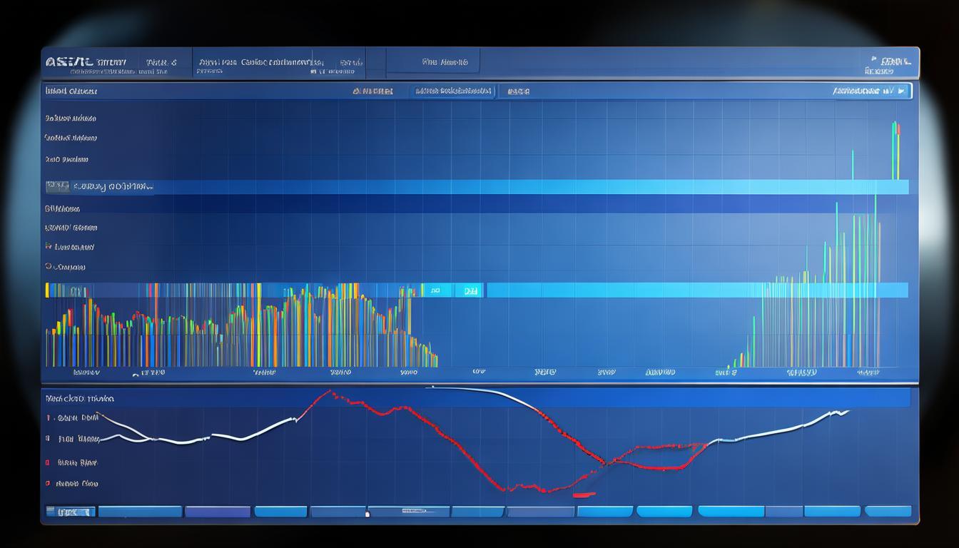The image size is (959, 548).
Task: Click the yellow marker at the color bar's left end
Action: click(x=48, y=290)
